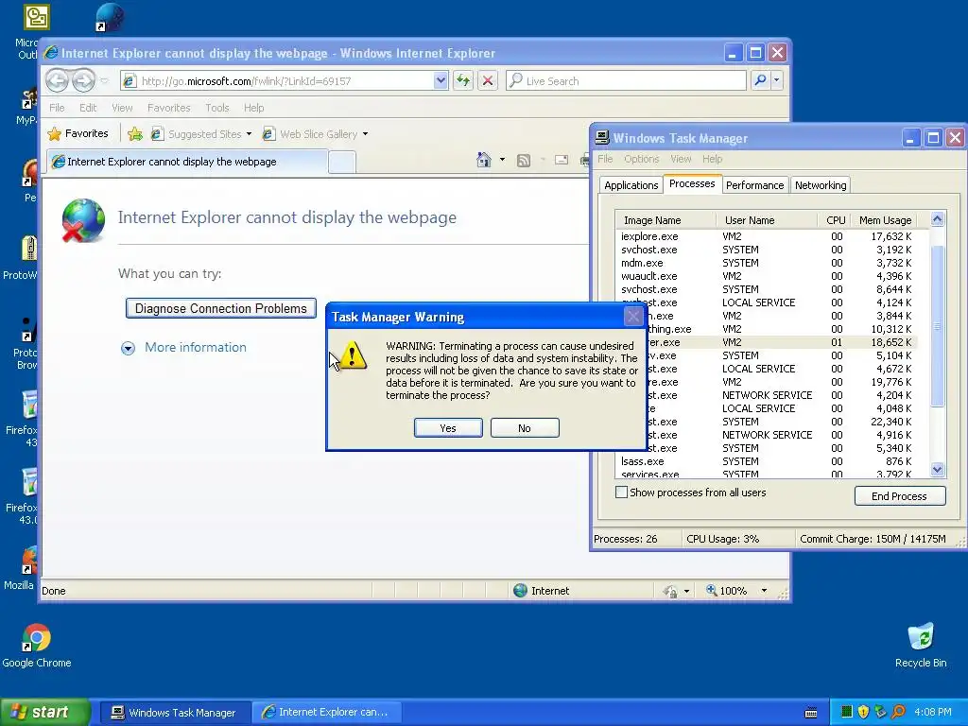Expand More information arrow icon
Image resolution: width=968 pixels, height=726 pixels.
click(128, 348)
